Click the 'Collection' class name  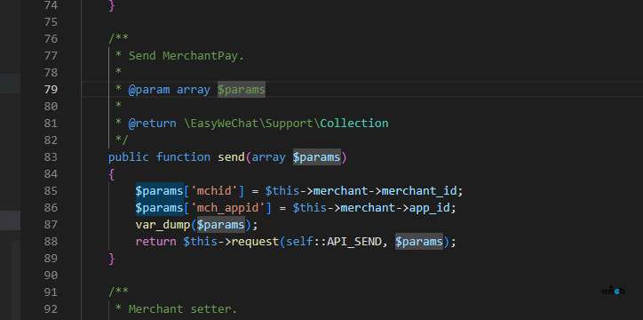click(x=354, y=123)
